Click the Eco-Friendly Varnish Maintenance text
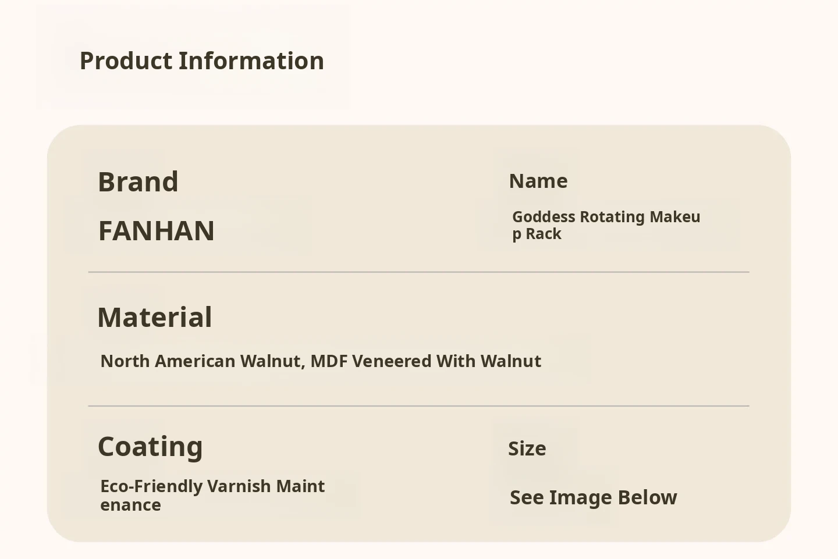Image resolution: width=838 pixels, height=559 pixels. click(x=212, y=495)
